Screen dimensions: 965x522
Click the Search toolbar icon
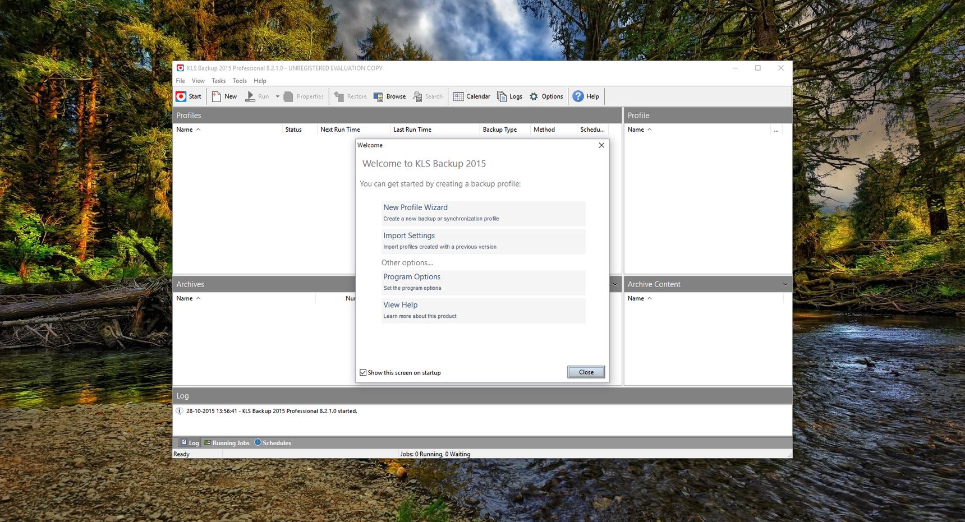coord(428,96)
